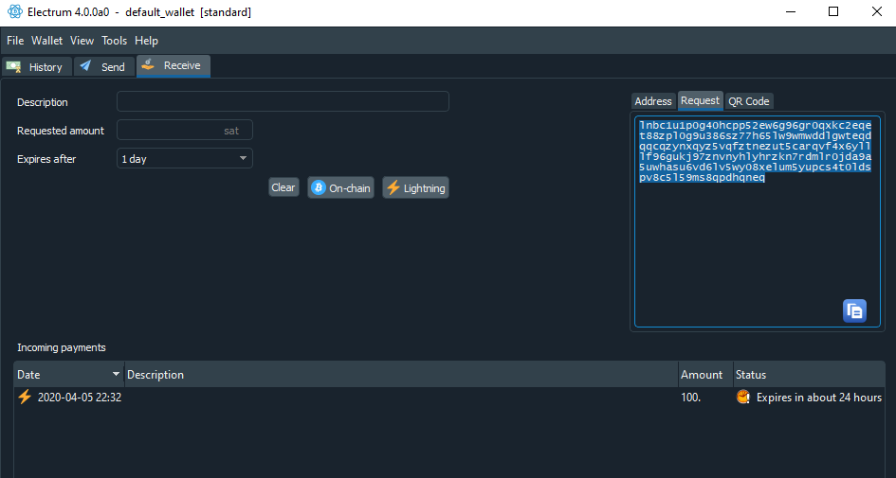Focus the Requested amount field
Viewport: 896px width, 478px height.
click(x=185, y=130)
